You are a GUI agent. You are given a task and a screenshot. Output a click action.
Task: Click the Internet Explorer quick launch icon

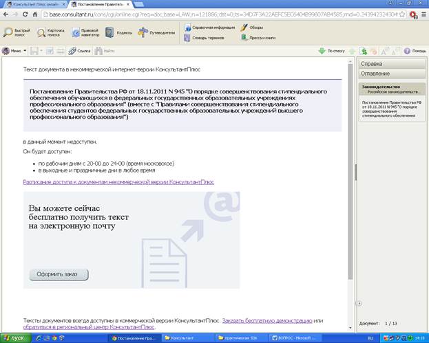click(39, 338)
